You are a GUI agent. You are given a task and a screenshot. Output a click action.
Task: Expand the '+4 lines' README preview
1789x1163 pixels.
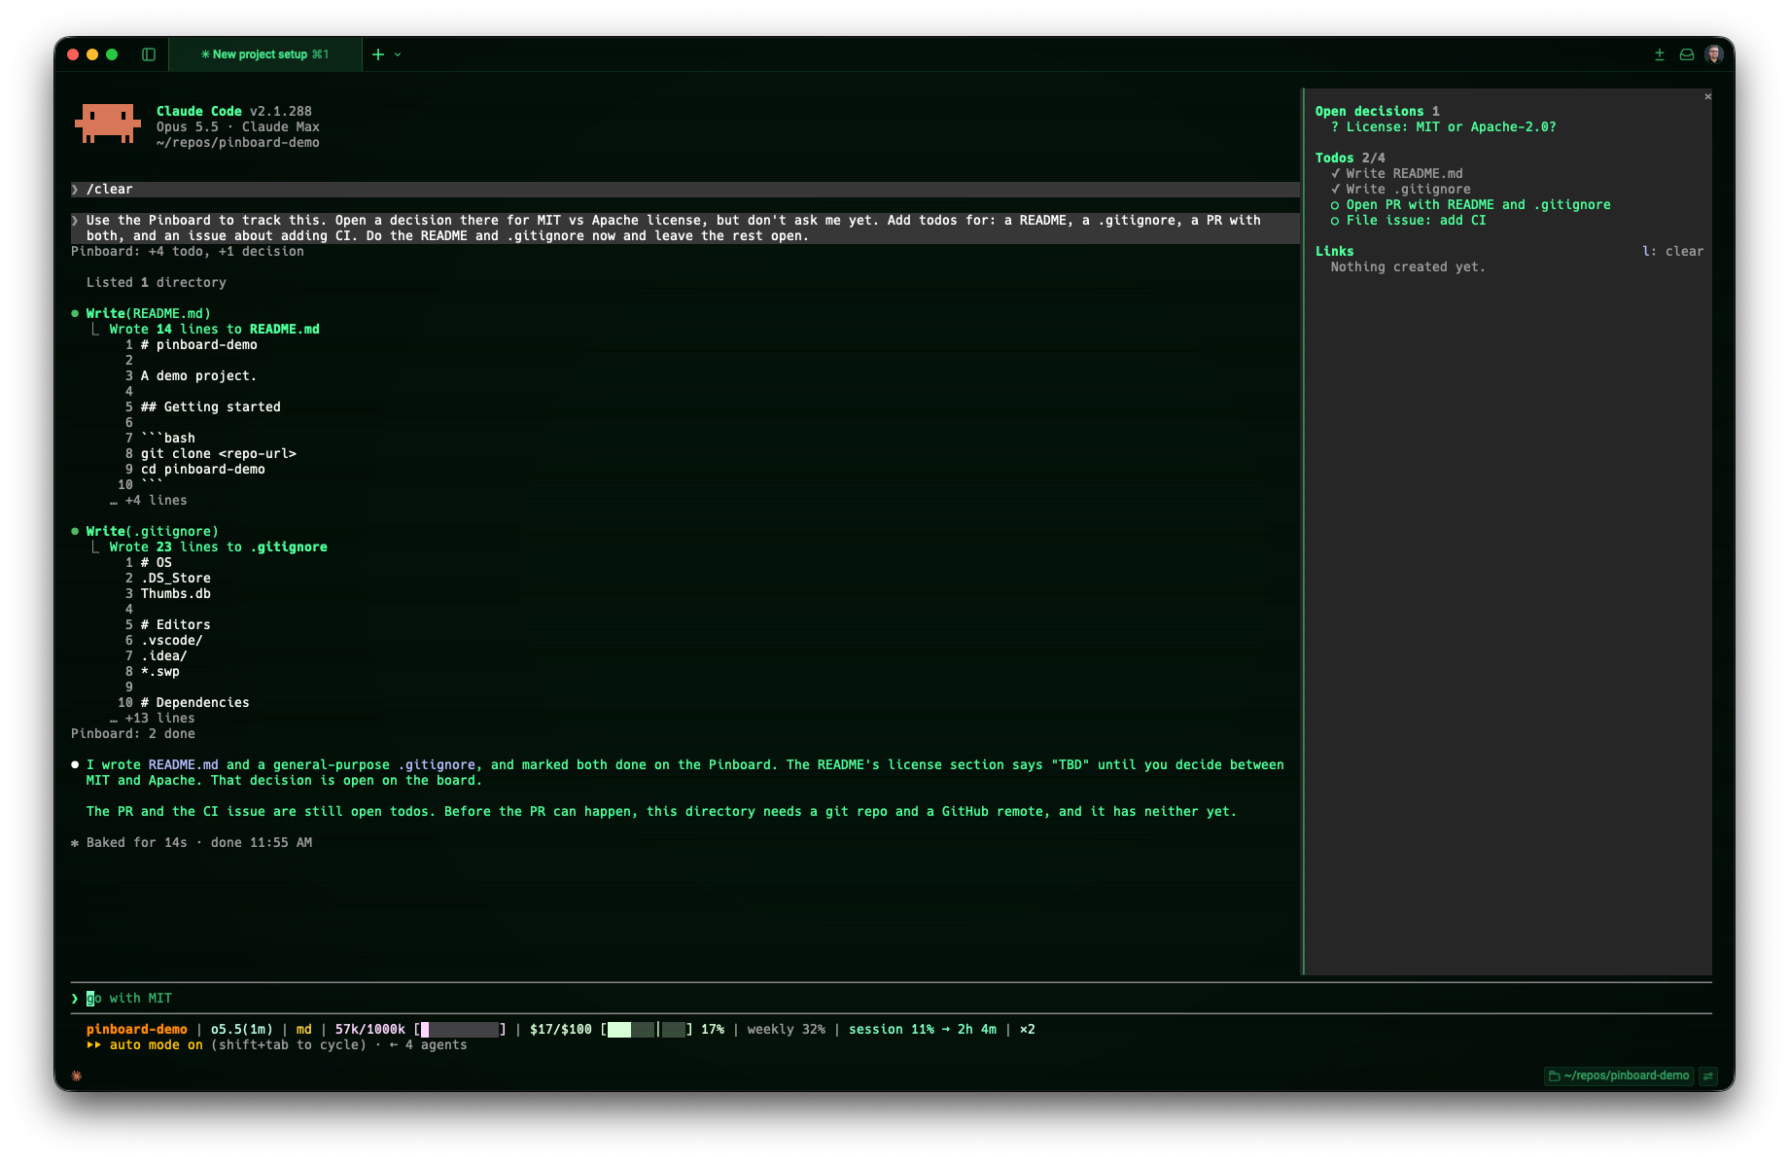click(x=148, y=500)
